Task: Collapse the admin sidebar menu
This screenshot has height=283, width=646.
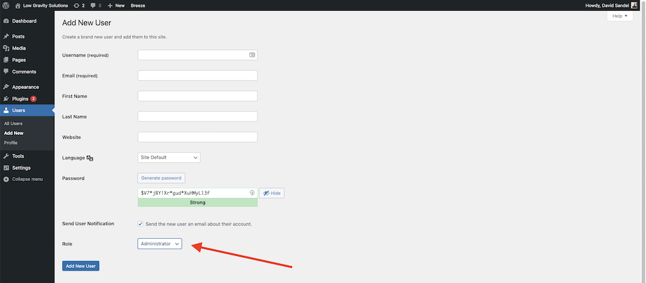Action: click(27, 180)
